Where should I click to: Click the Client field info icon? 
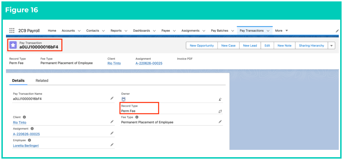coord(25,117)
